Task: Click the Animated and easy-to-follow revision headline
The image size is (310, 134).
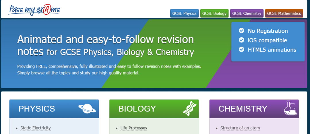Action: (x=106, y=40)
